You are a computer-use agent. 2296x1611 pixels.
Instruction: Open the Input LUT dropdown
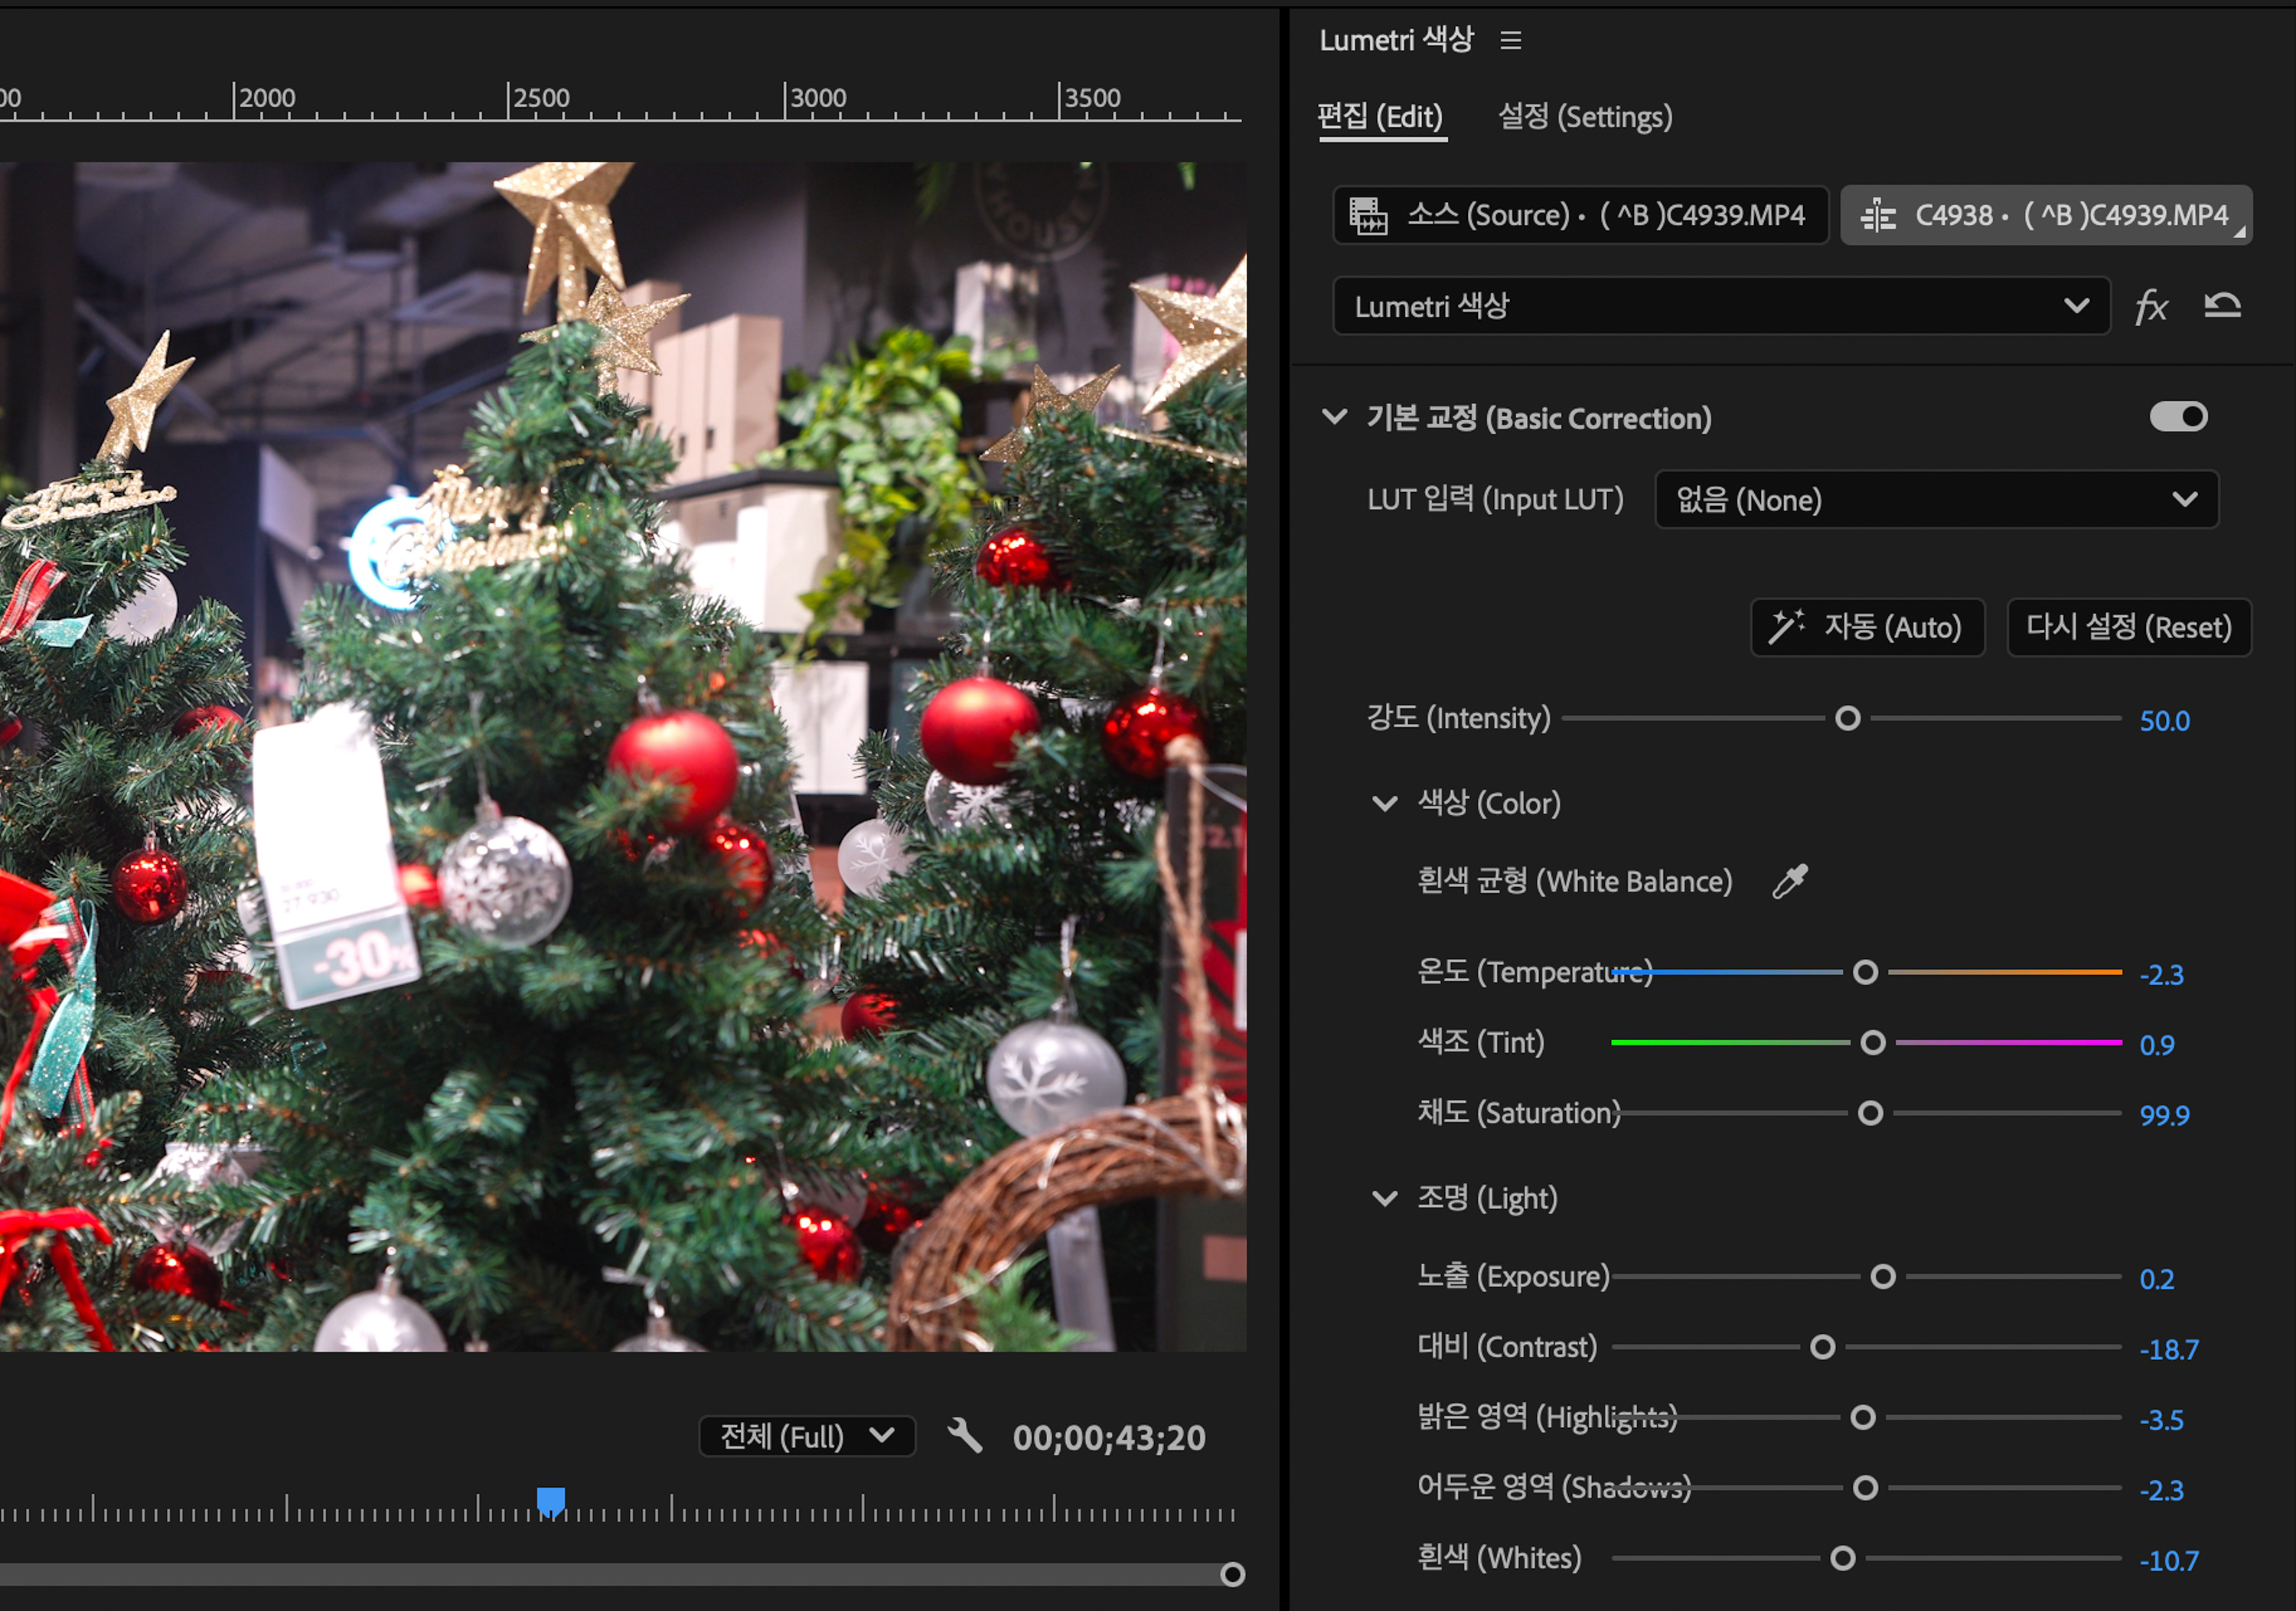1936,500
